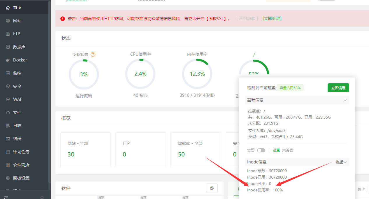Click the Inode使用率: 100% text
369x199 pixels.
(265, 190)
